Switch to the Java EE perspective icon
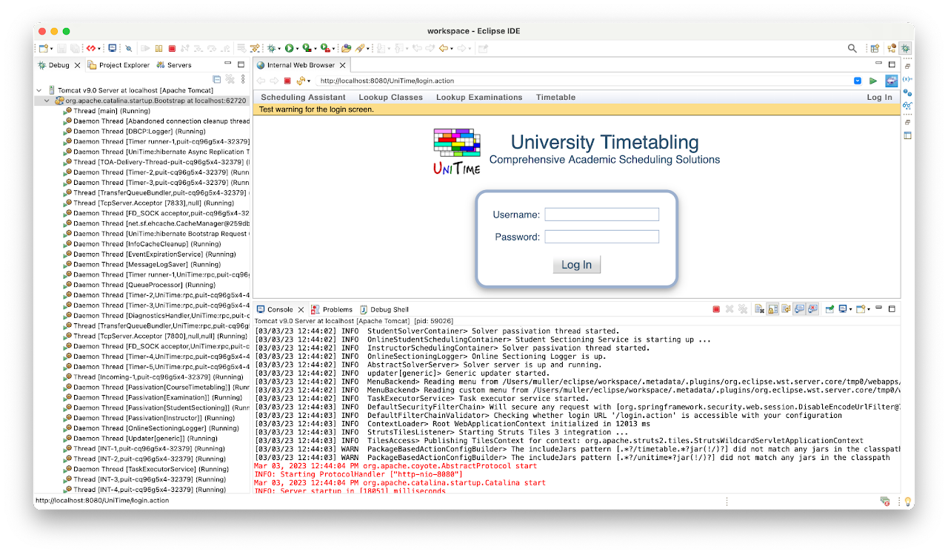The height and width of the screenshot is (554, 948). point(891,49)
